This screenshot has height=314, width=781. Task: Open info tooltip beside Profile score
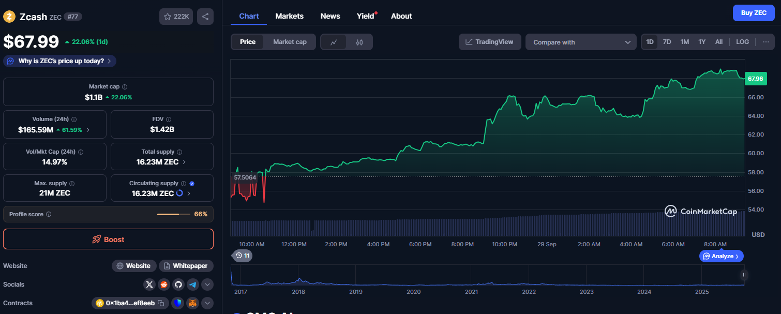pos(49,214)
